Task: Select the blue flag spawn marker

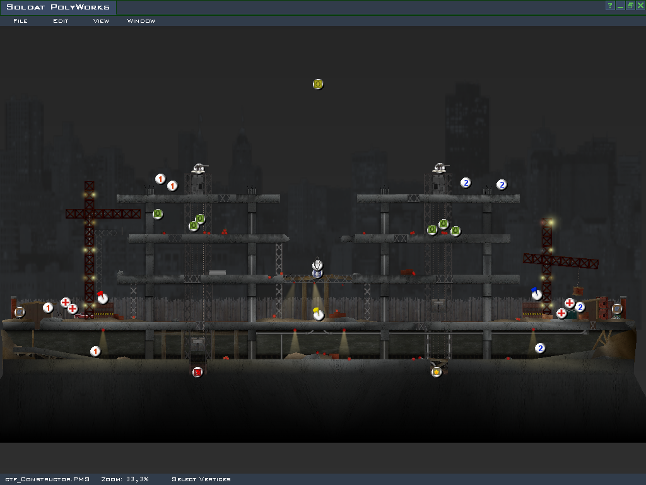Action: pos(536,294)
